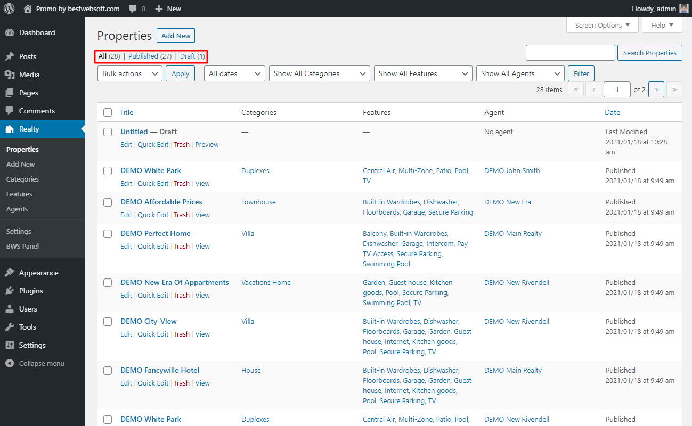Click the Filter button
The height and width of the screenshot is (426, 692).
pos(581,73)
